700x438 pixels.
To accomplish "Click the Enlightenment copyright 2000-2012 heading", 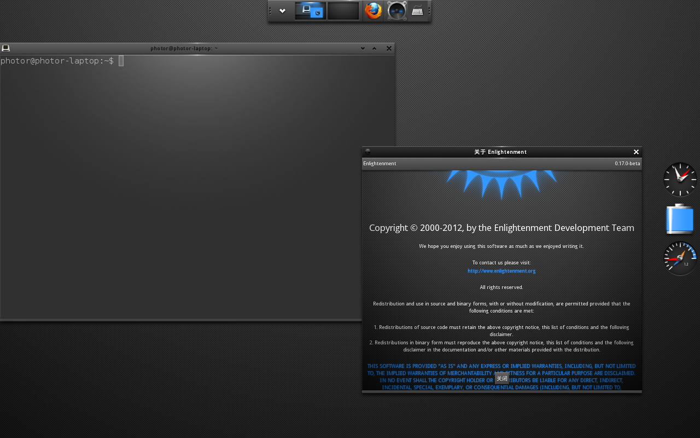I will (x=501, y=228).
